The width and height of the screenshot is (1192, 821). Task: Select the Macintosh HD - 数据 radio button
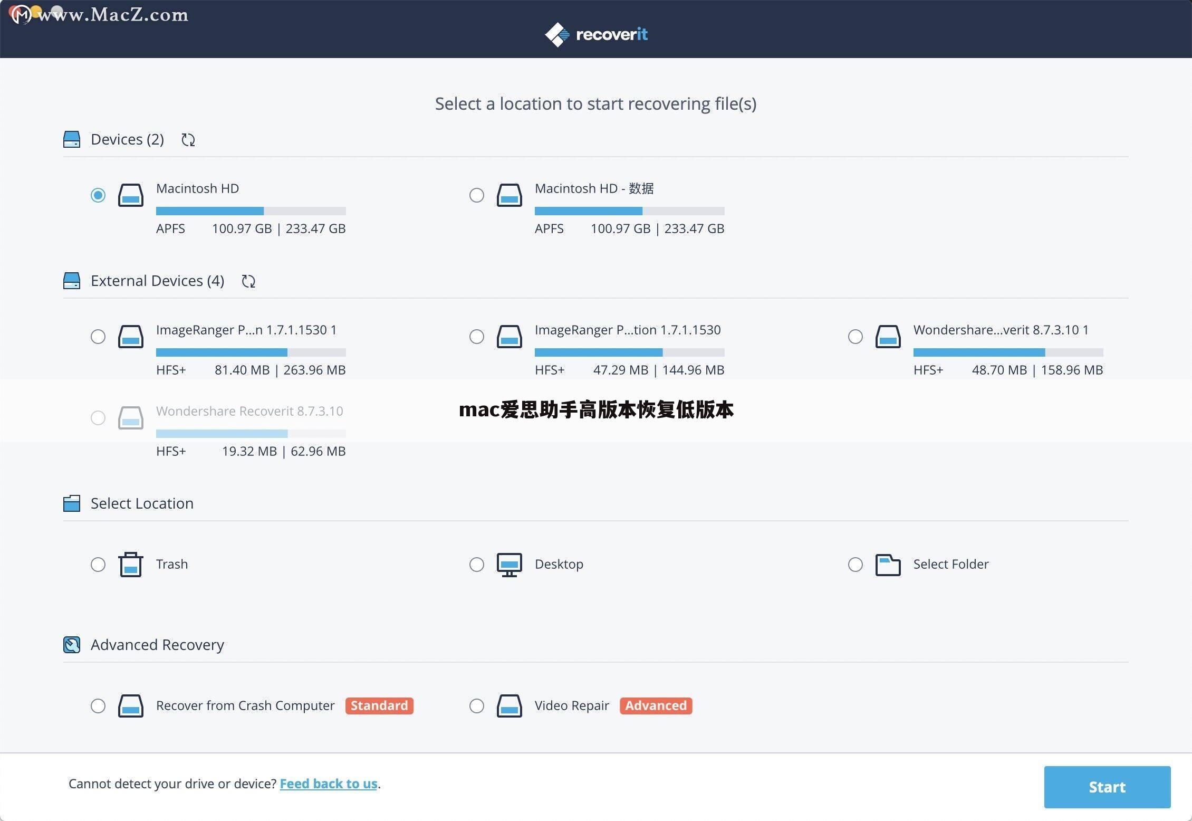click(x=477, y=195)
